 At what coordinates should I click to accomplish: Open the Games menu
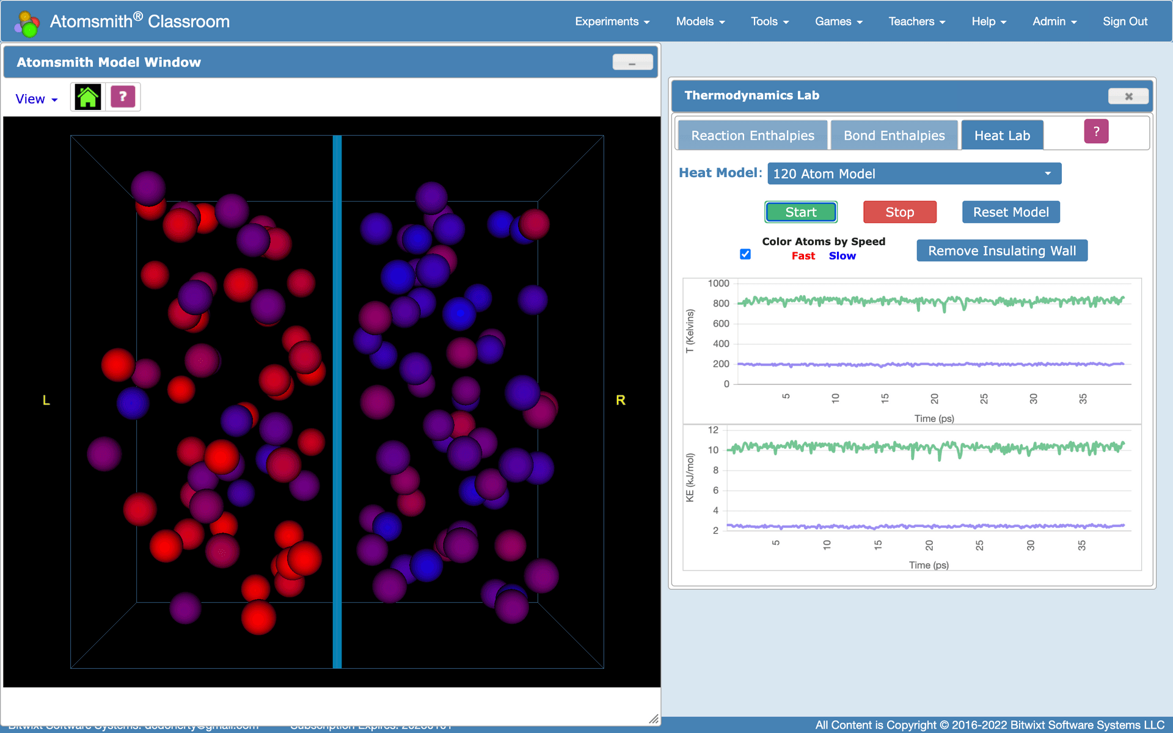click(x=839, y=21)
